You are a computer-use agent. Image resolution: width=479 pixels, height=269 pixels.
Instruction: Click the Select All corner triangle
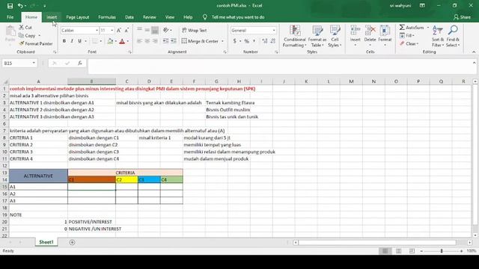pyautogui.click(x=5, y=81)
